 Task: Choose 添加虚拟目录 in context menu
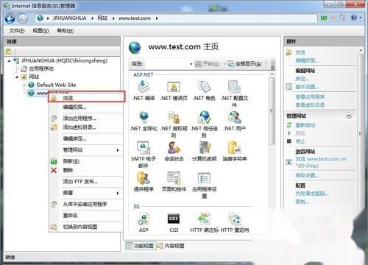coord(86,127)
